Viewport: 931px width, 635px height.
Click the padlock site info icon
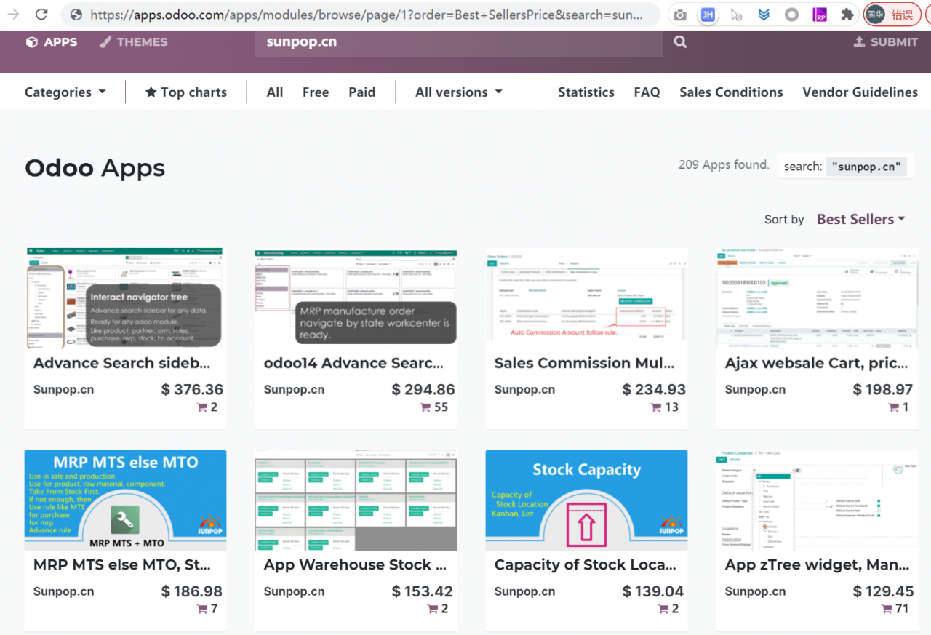point(76,15)
